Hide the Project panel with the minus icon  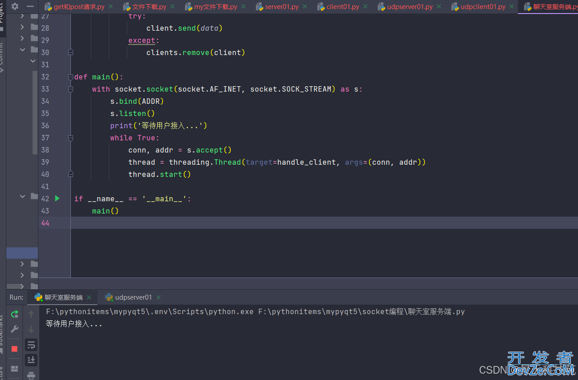pos(30,6)
